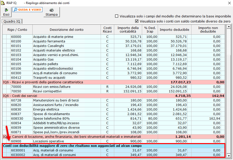This screenshot has width=233, height=160.
Task: Click the Esci exit button
Action: tap(6, 12)
